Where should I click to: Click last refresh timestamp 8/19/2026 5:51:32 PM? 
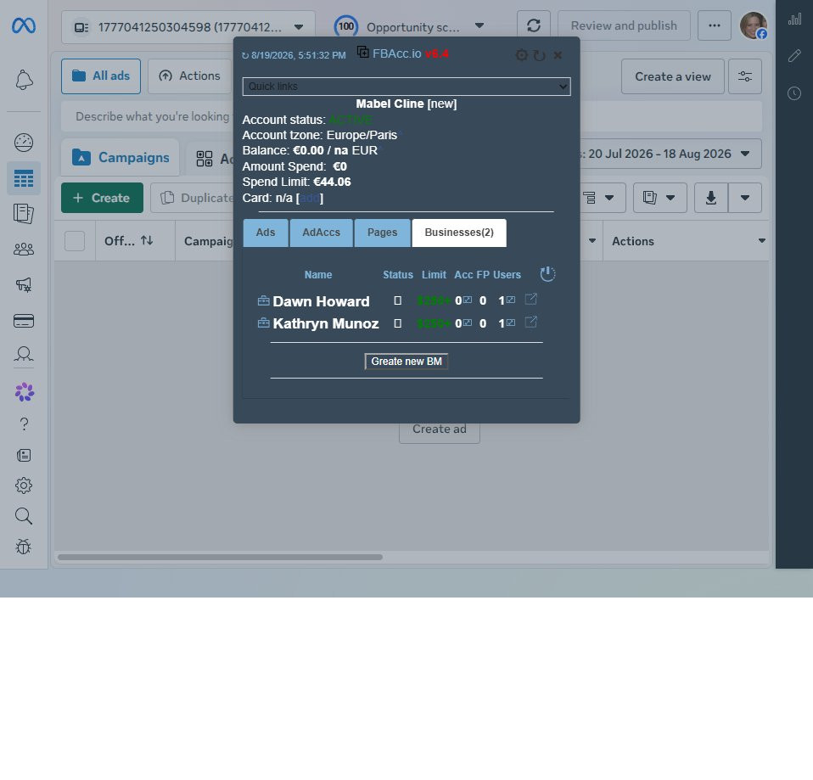[x=298, y=55]
